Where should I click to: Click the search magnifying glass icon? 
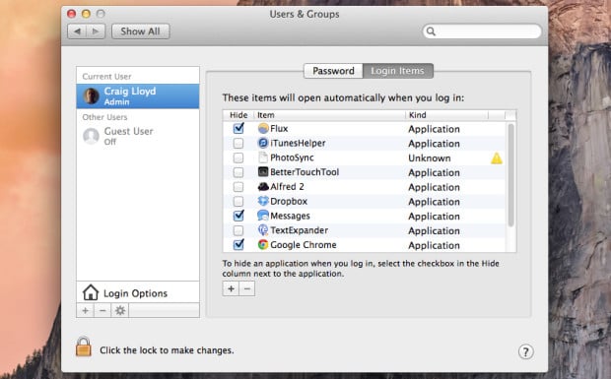431,32
